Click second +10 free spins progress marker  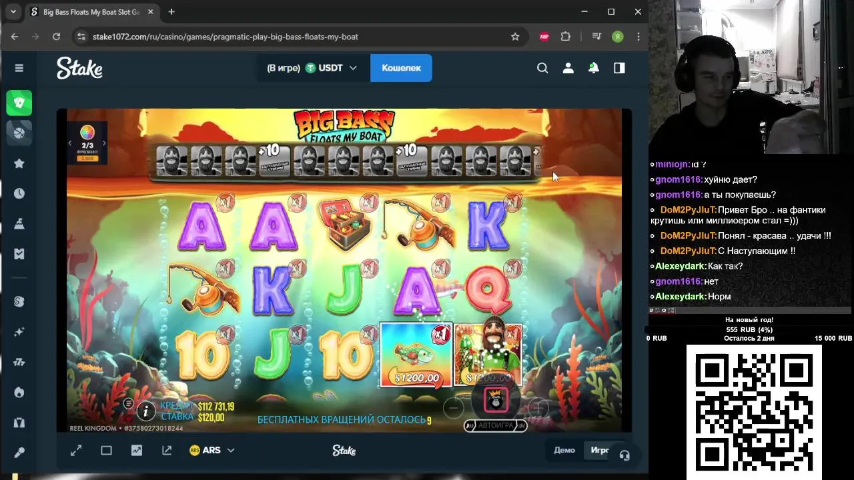[x=410, y=160]
